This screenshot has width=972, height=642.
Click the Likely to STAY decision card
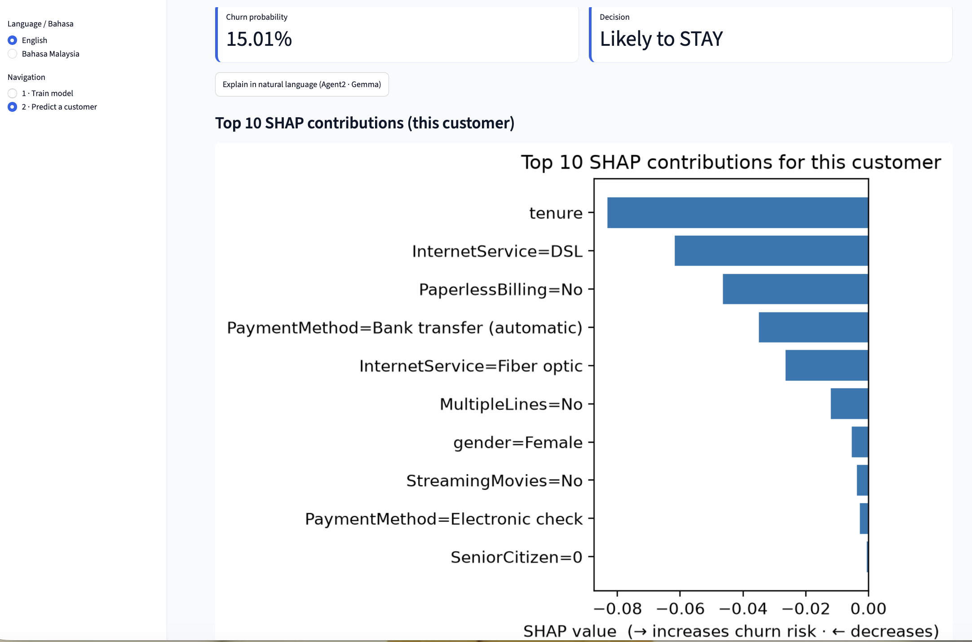coord(771,35)
